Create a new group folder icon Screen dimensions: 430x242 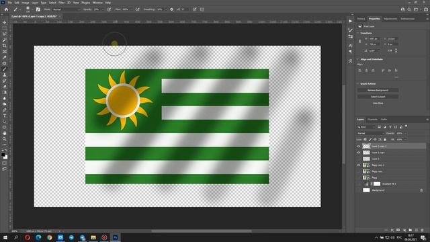pyautogui.click(x=411, y=230)
